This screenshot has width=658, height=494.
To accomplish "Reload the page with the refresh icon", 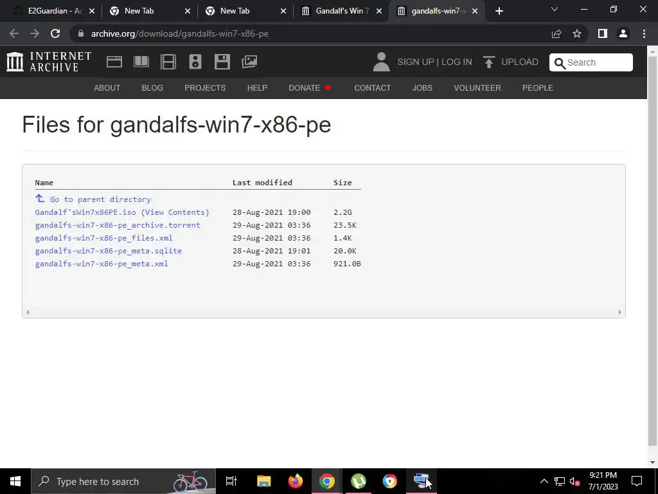I will 55,33.
